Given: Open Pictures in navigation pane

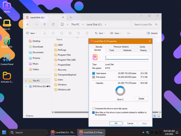Looking at the screenshot, I should tap(35, 58).
